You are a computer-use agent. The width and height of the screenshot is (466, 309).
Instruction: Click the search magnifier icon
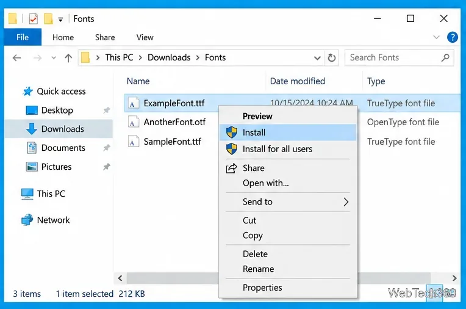pos(445,57)
